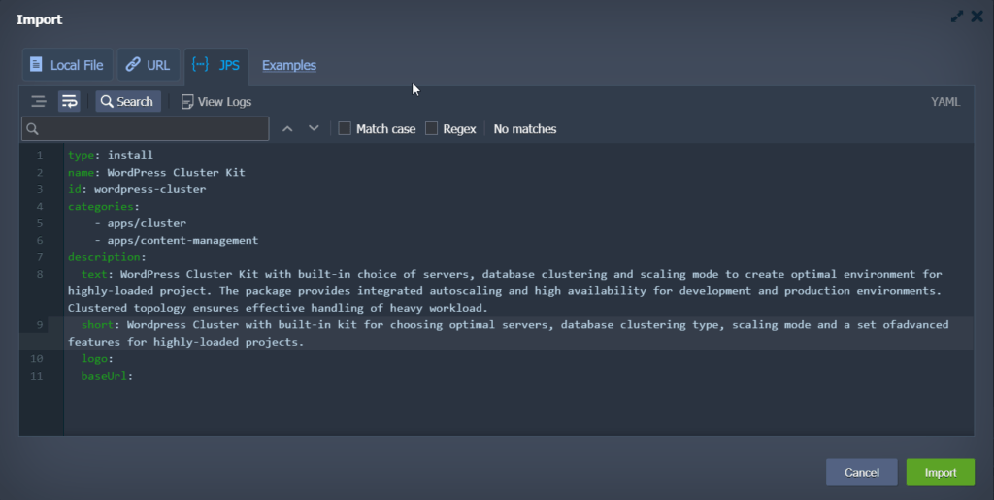Close the Import dialog
Image resolution: width=994 pixels, height=500 pixels.
tap(977, 17)
